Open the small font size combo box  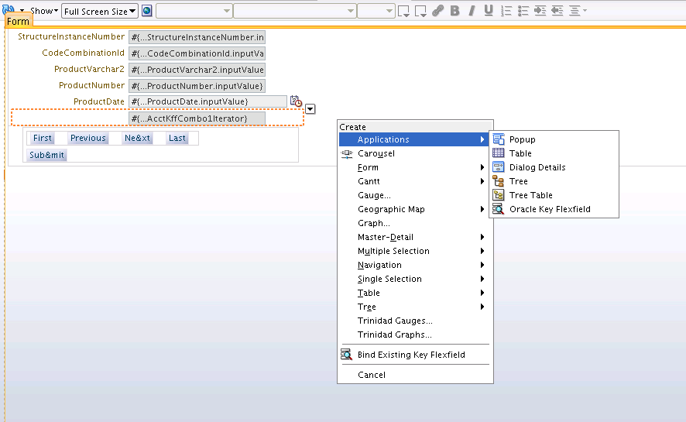click(376, 11)
